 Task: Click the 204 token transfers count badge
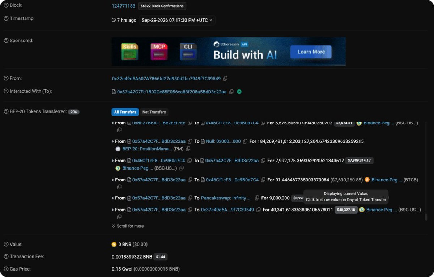[74, 112]
